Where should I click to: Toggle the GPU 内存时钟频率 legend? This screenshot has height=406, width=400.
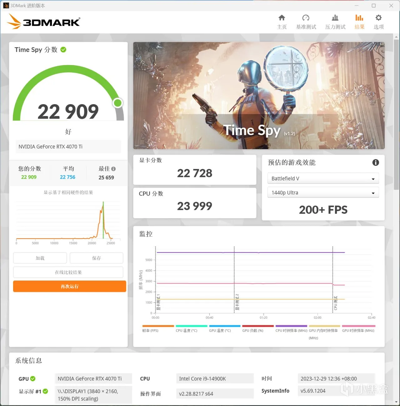[x=324, y=332]
